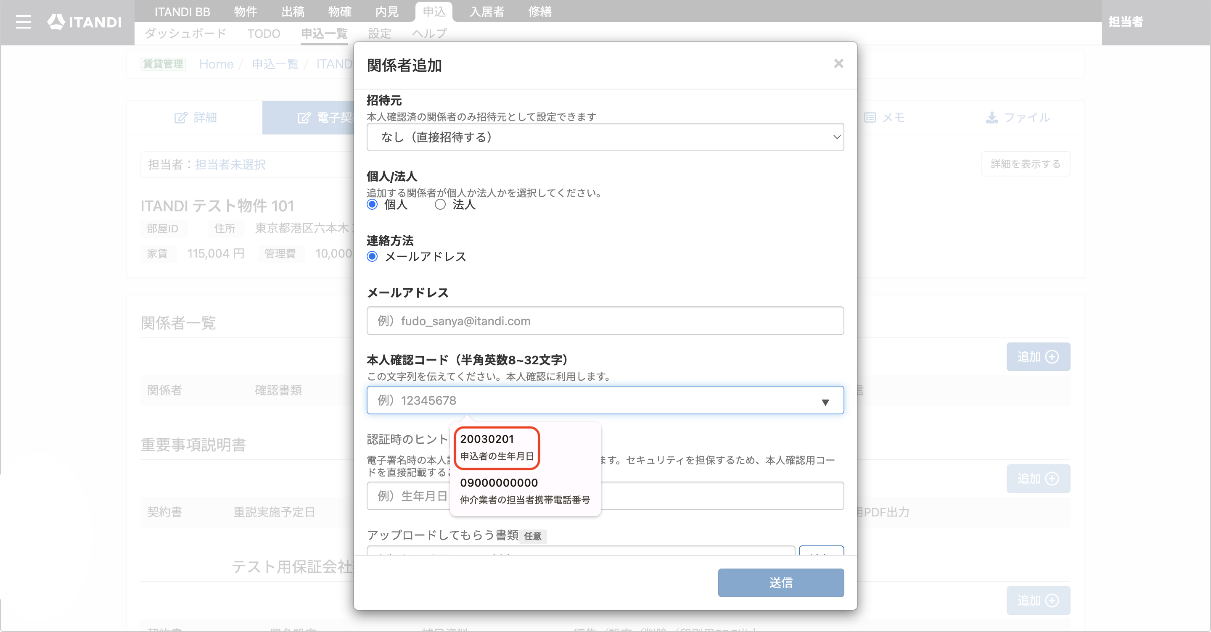
Task: Select the 法人 radio button
Action: [439, 204]
